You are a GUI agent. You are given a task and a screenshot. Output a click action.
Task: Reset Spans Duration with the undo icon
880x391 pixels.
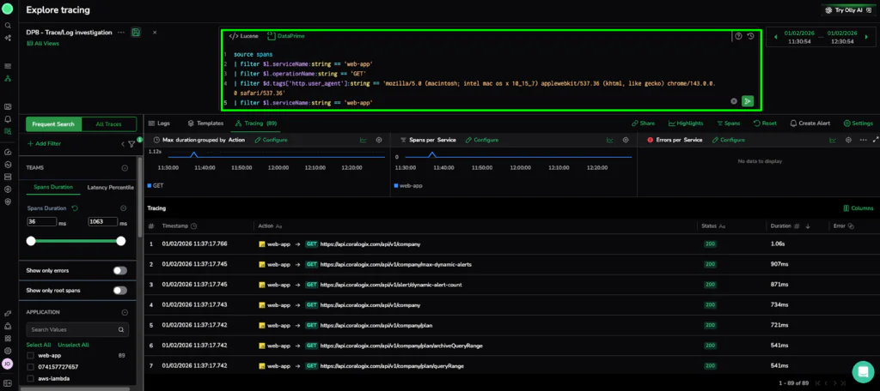point(75,208)
